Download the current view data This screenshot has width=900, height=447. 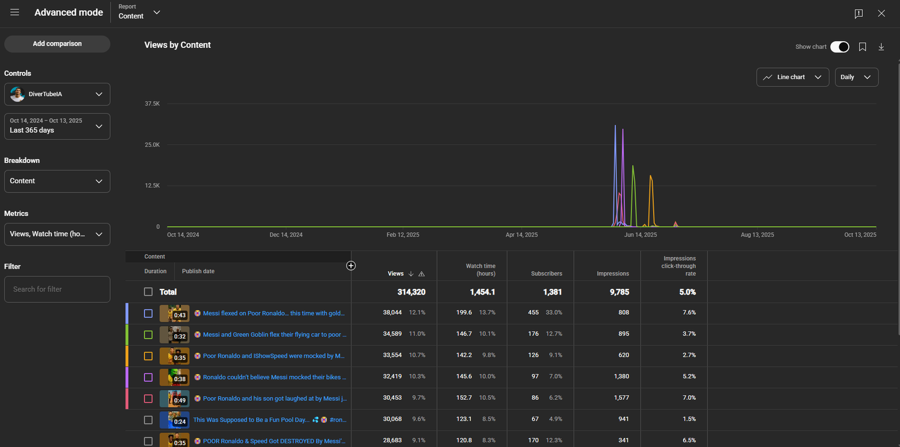[x=881, y=47]
